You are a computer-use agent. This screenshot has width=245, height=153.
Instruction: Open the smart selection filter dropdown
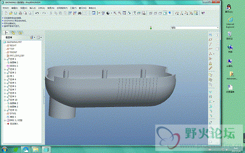(194, 28)
